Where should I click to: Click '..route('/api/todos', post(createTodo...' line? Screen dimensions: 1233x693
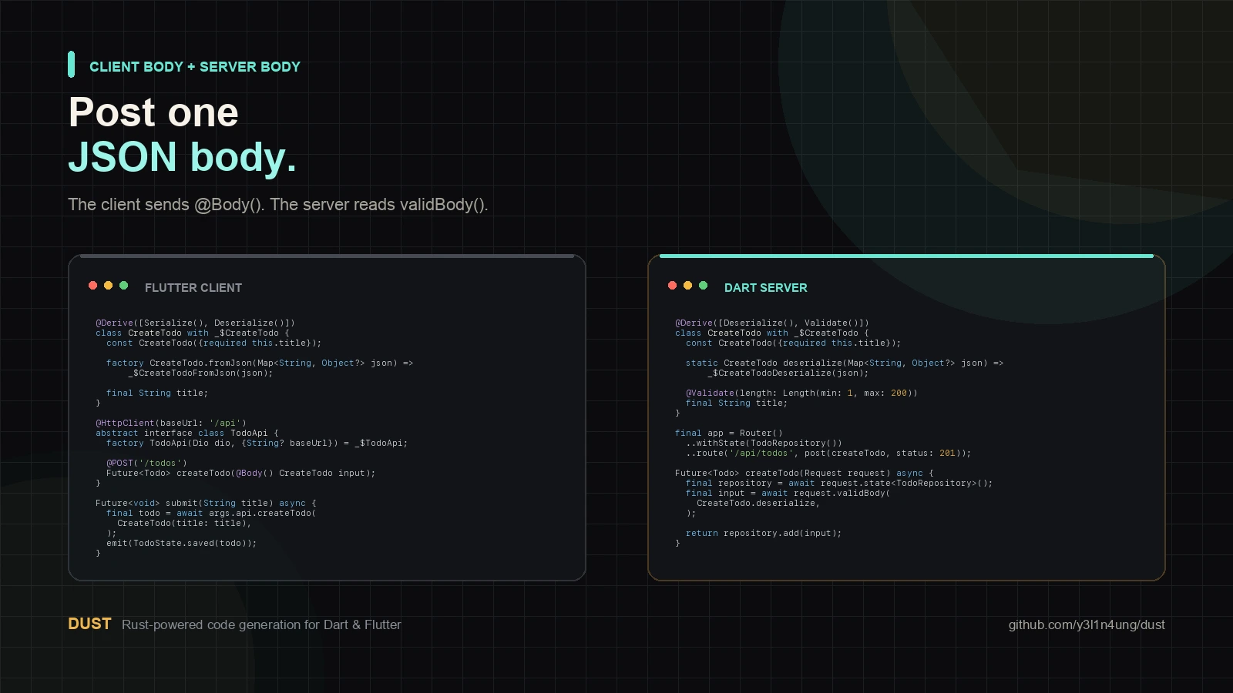(828, 454)
